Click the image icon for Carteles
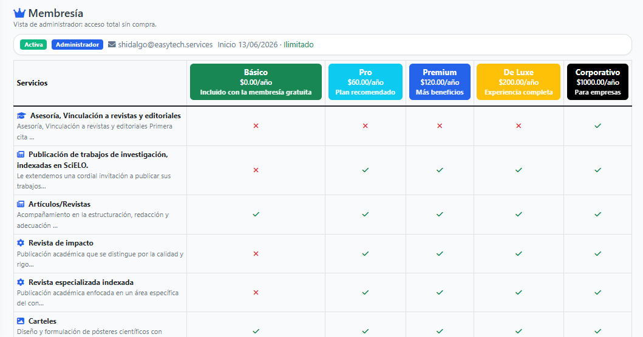 [21, 321]
